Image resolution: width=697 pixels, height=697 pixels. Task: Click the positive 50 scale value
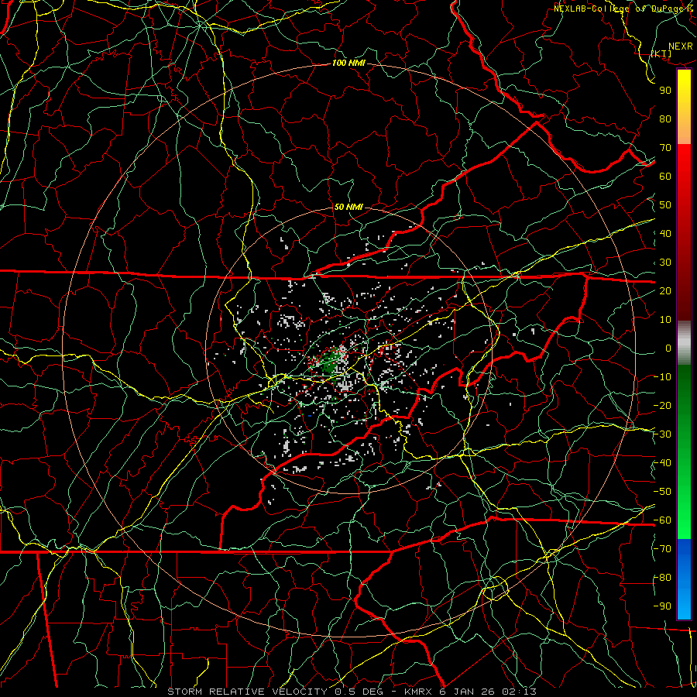tap(665, 205)
